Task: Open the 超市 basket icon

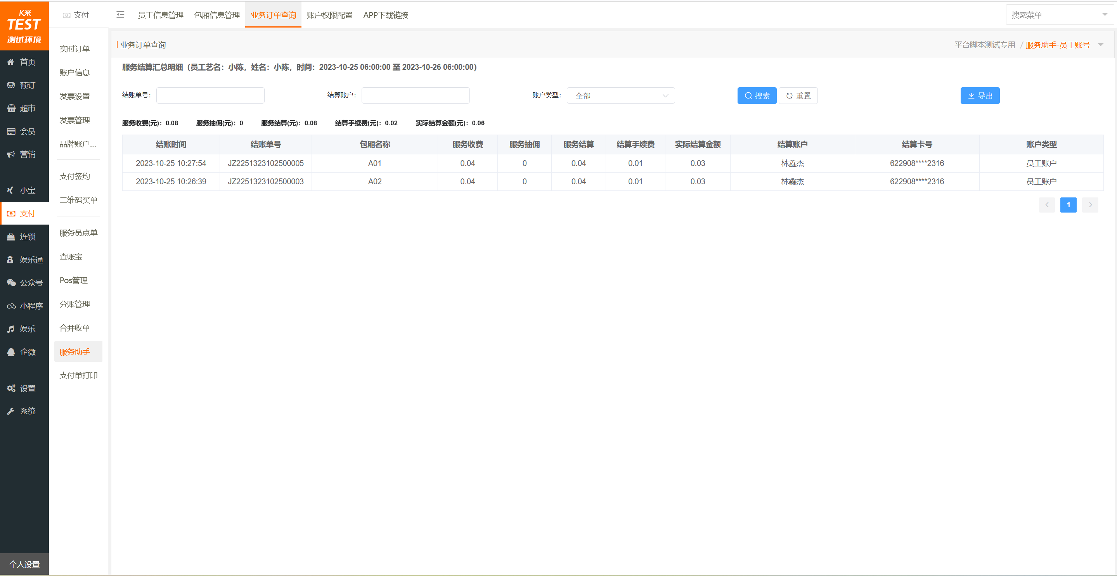Action: tap(11, 108)
